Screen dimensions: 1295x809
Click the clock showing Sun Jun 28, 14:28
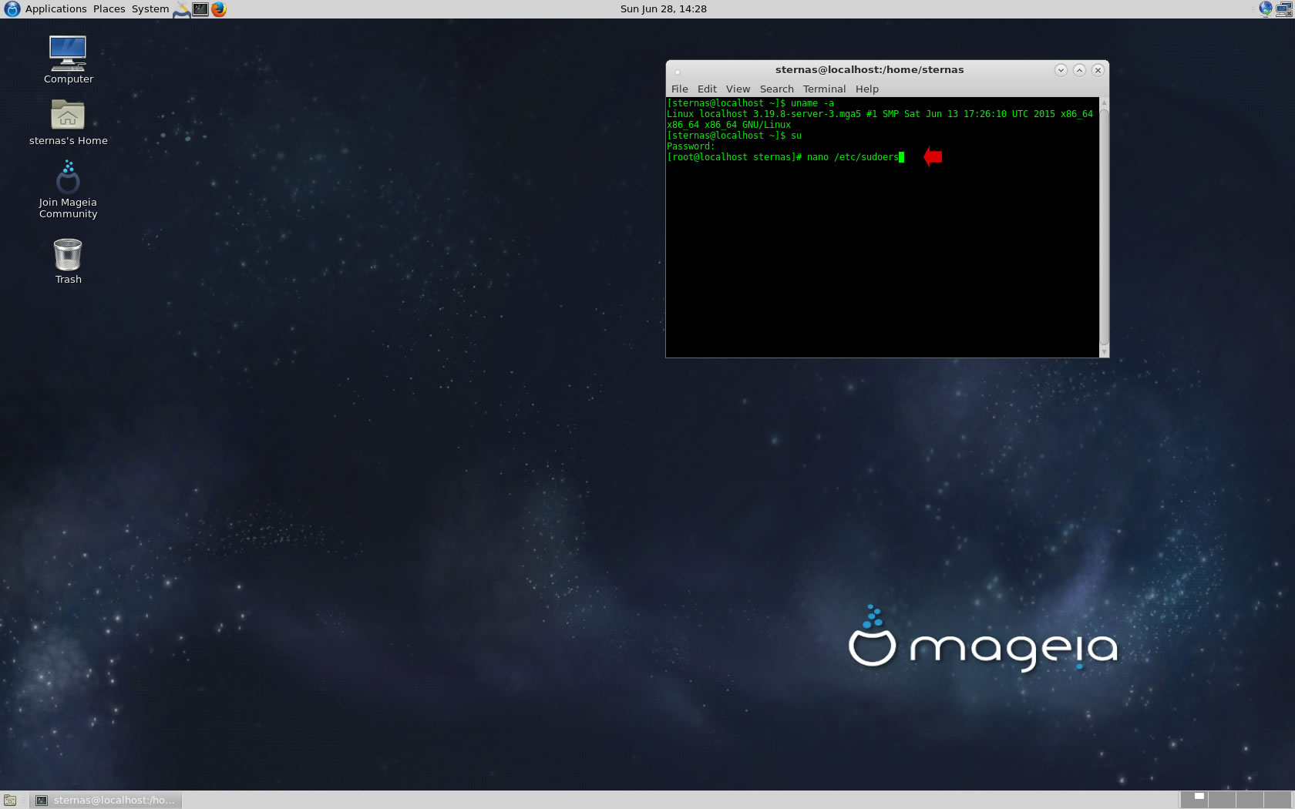click(x=663, y=9)
